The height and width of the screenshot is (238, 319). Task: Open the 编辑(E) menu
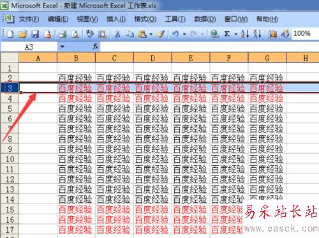(x=58, y=19)
